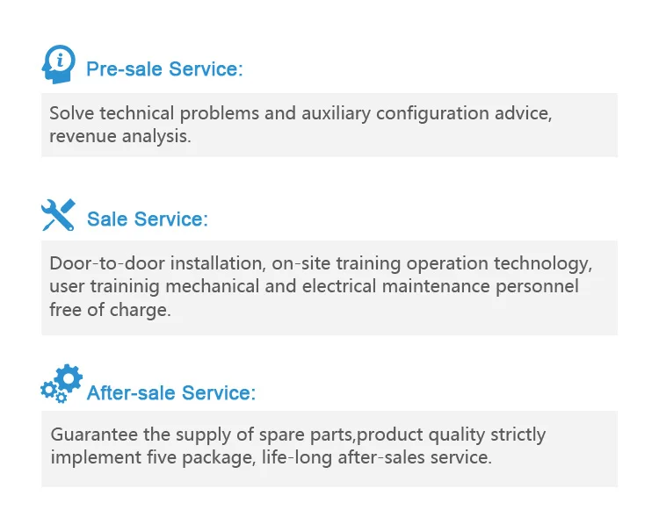Image resolution: width=659 pixels, height=510 pixels.
Task: Select the "Pre-sale Service:" heading
Action: point(164,69)
